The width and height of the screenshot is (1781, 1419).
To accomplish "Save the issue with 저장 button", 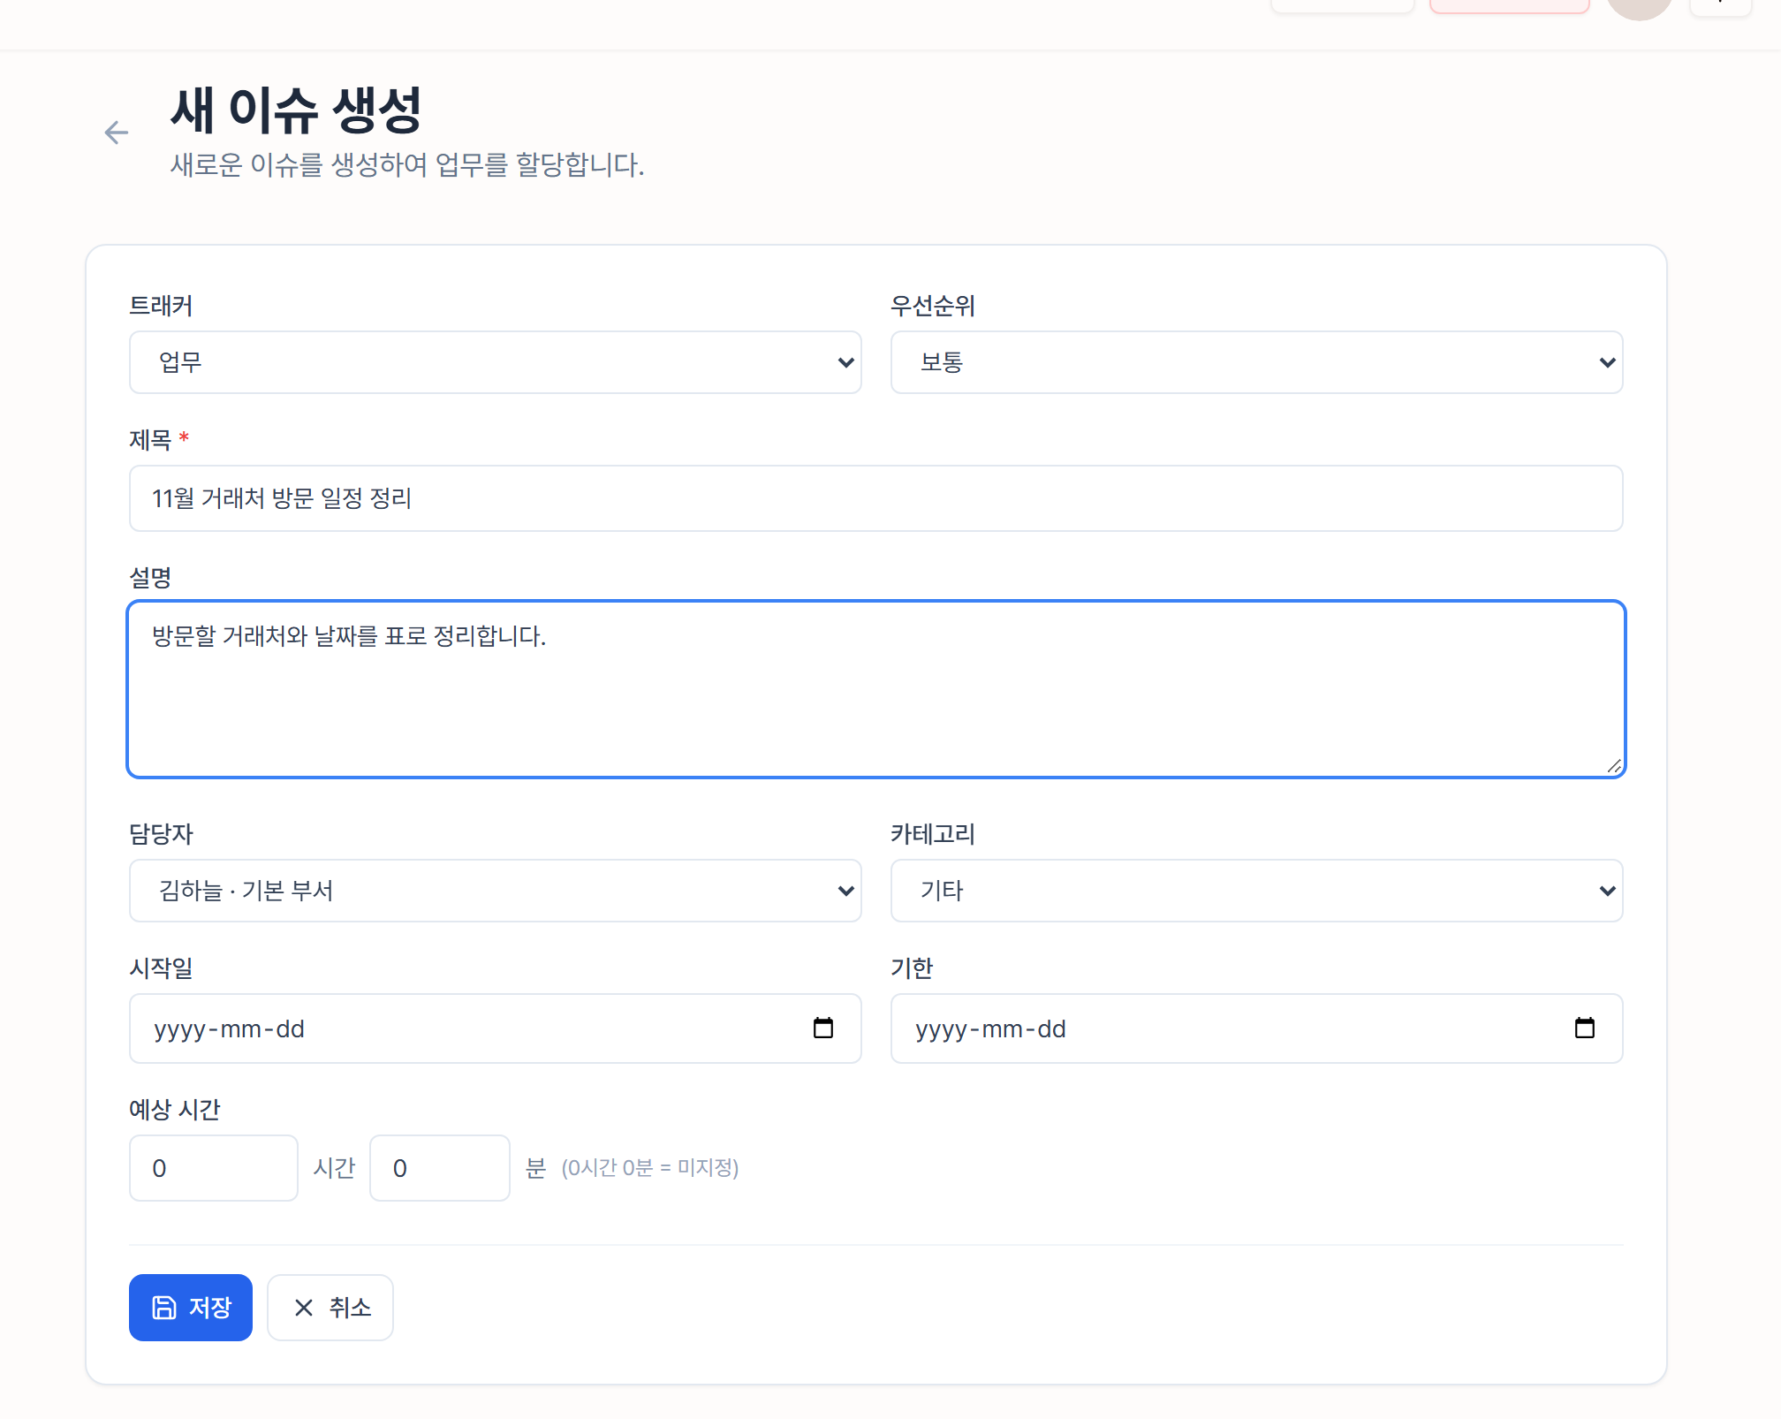I will pos(191,1308).
